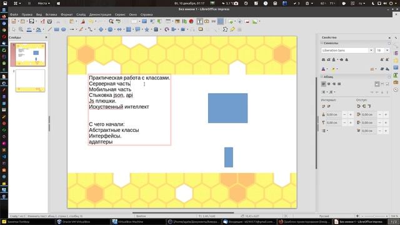Screen dimensions: 400x225
Task: Insert text box toolbar icon
Action: click(199, 22)
